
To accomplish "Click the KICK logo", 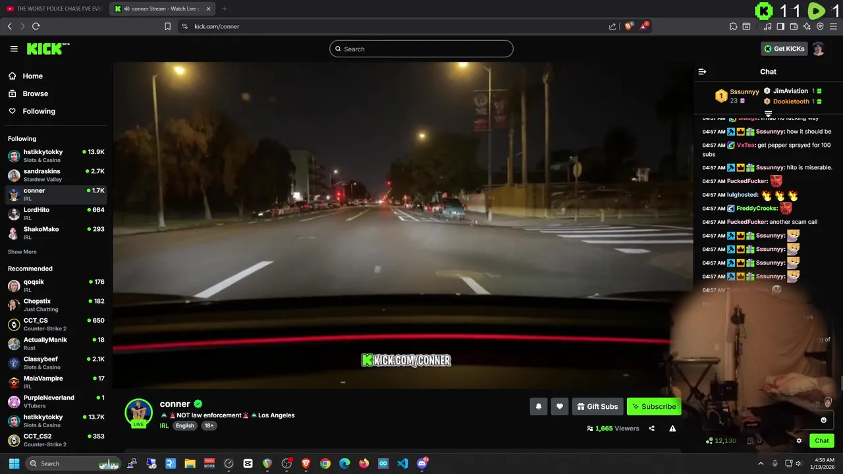I will pos(47,49).
